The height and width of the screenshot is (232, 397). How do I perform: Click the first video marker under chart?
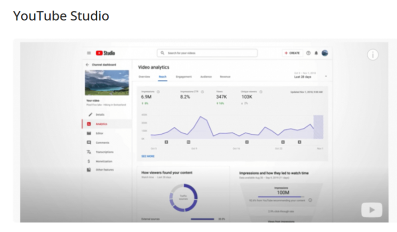166,142
